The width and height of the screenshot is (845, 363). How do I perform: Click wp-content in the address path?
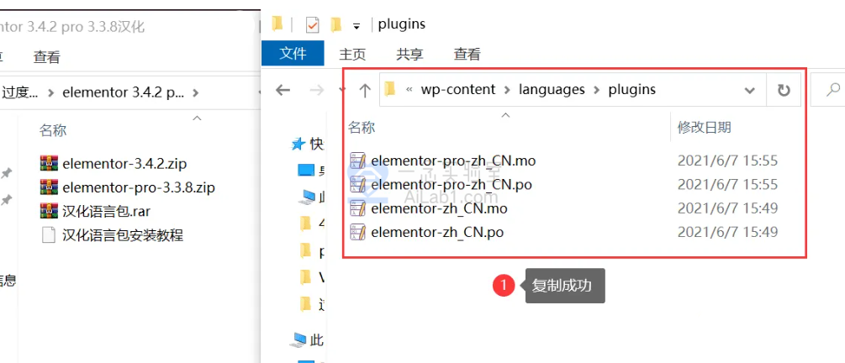[x=458, y=89]
